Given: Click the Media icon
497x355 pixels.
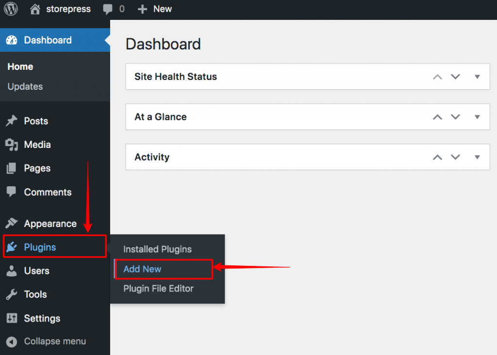Looking at the screenshot, I should point(12,145).
